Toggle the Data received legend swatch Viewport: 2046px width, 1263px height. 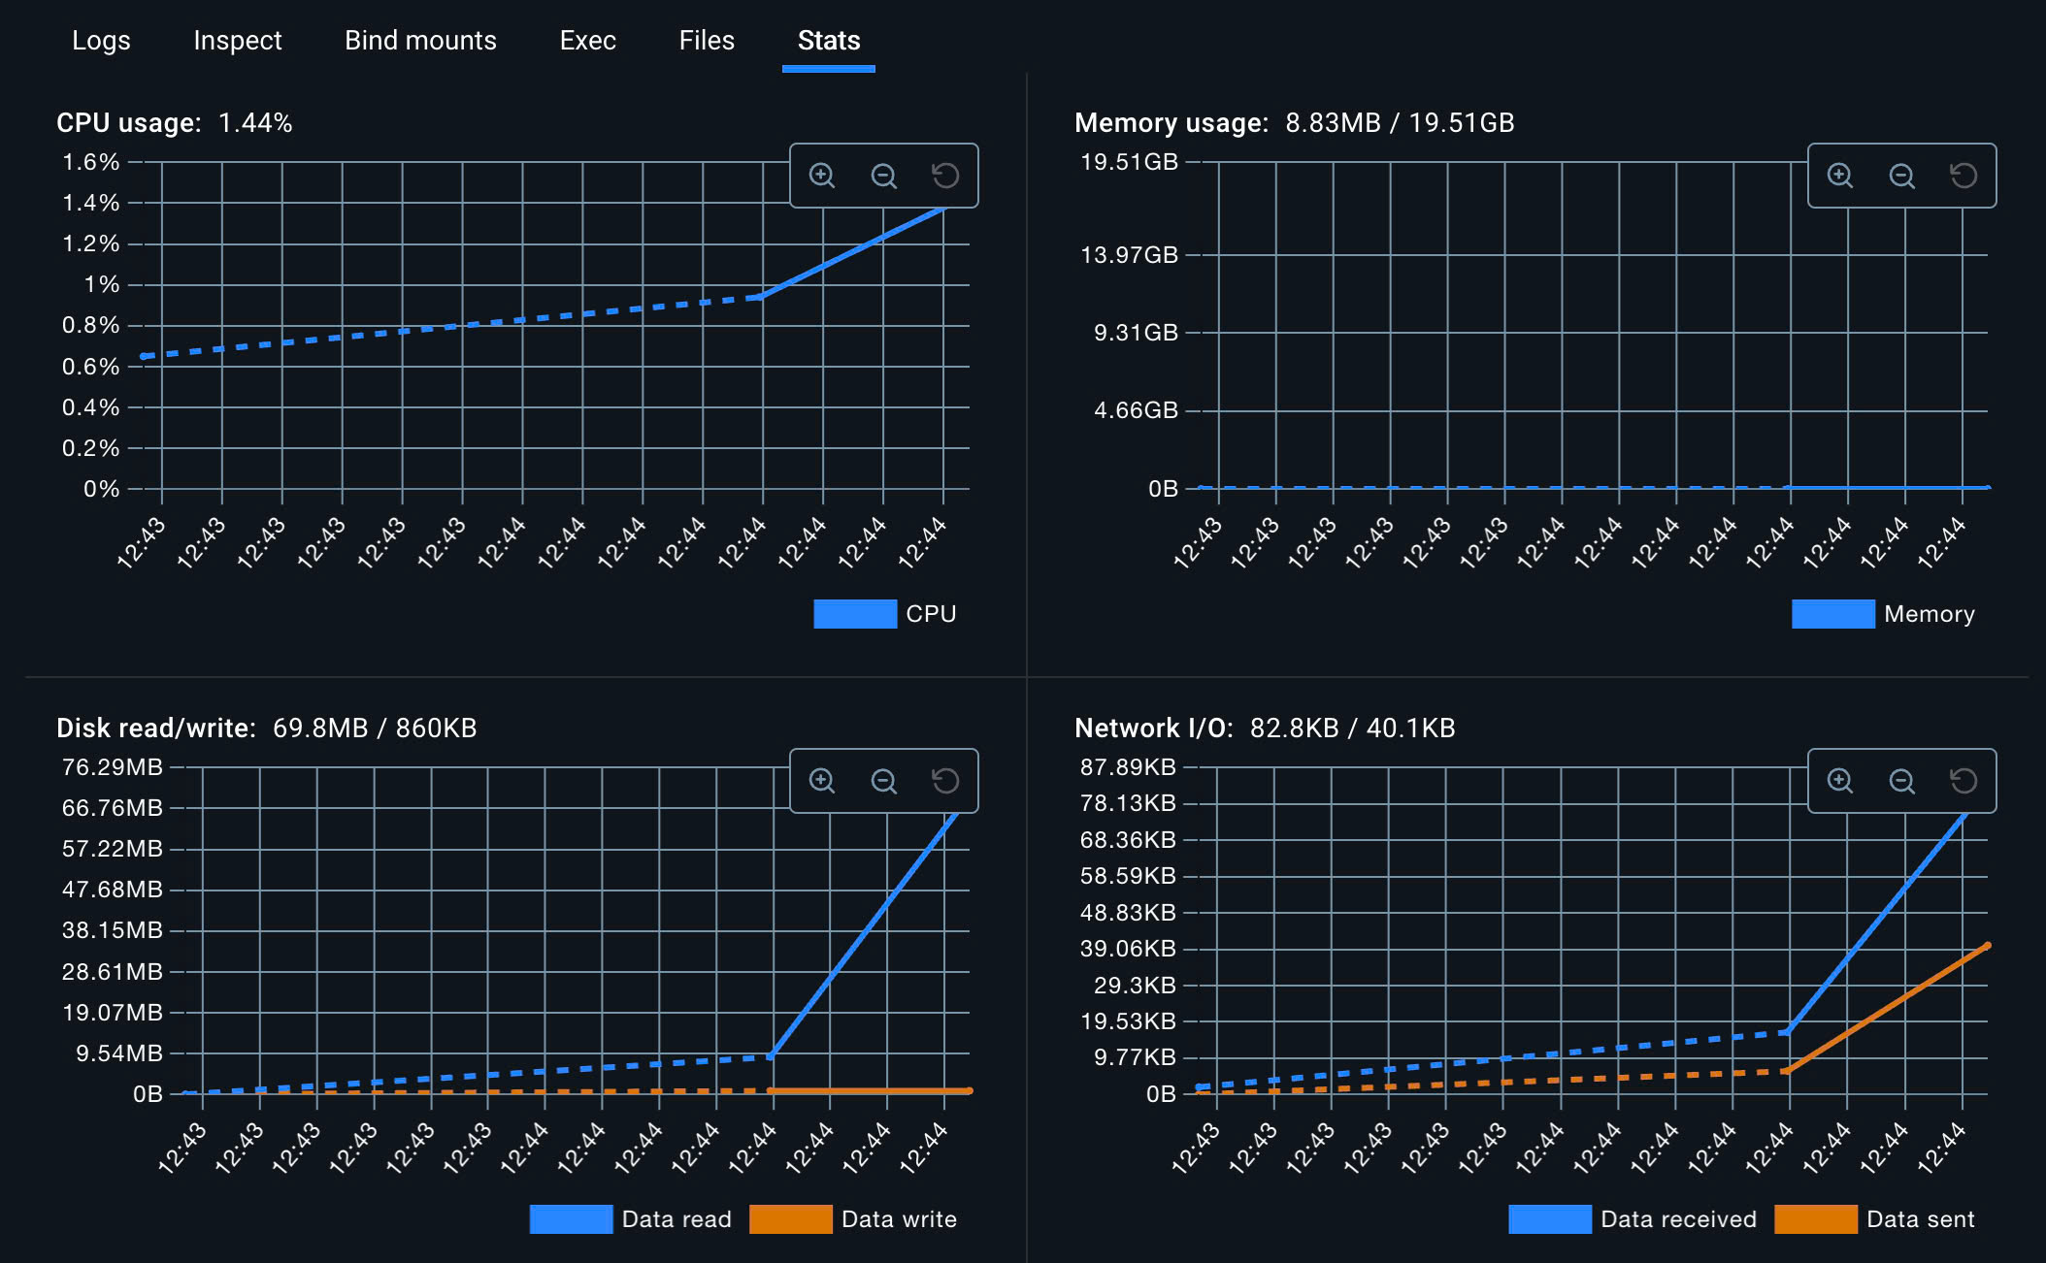[1550, 1219]
